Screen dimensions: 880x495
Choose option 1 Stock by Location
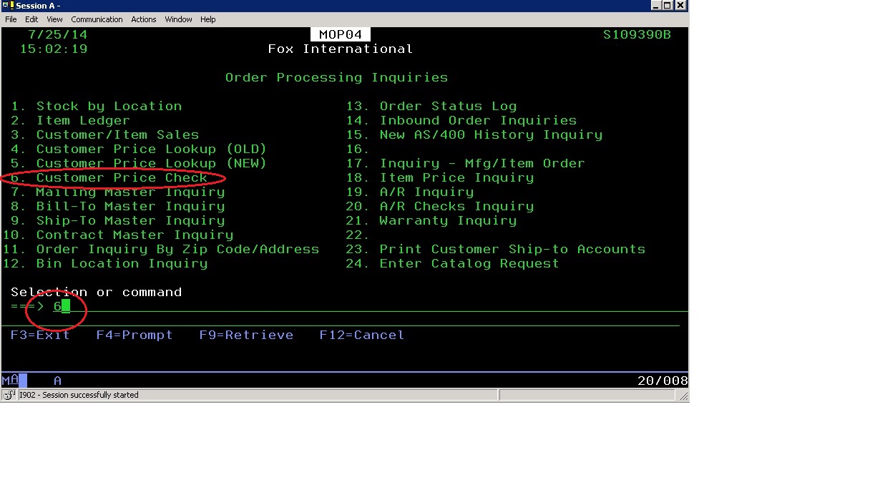(109, 107)
